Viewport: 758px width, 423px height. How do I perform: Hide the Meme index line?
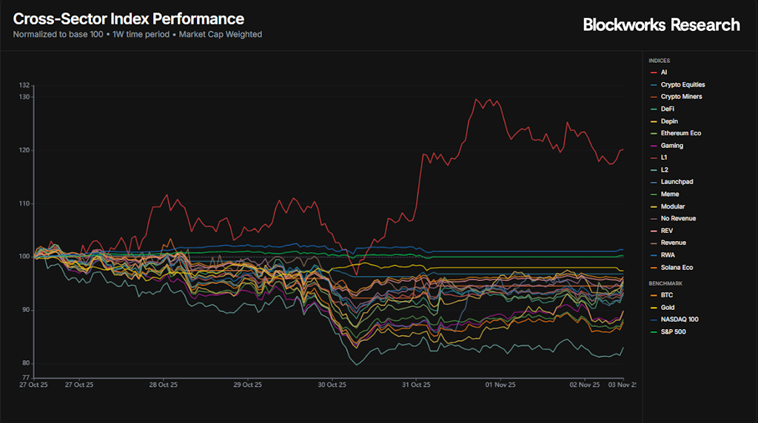click(x=669, y=194)
